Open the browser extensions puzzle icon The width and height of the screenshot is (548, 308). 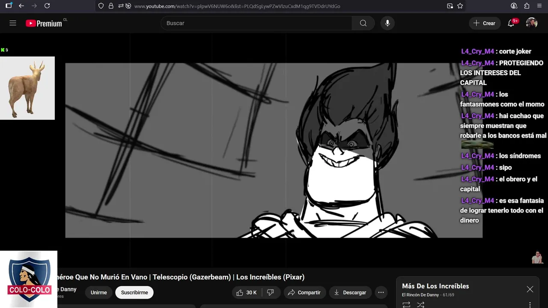coord(527,6)
